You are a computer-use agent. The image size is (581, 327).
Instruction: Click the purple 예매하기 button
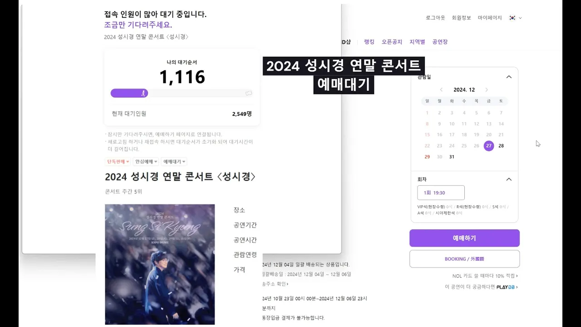click(464, 238)
